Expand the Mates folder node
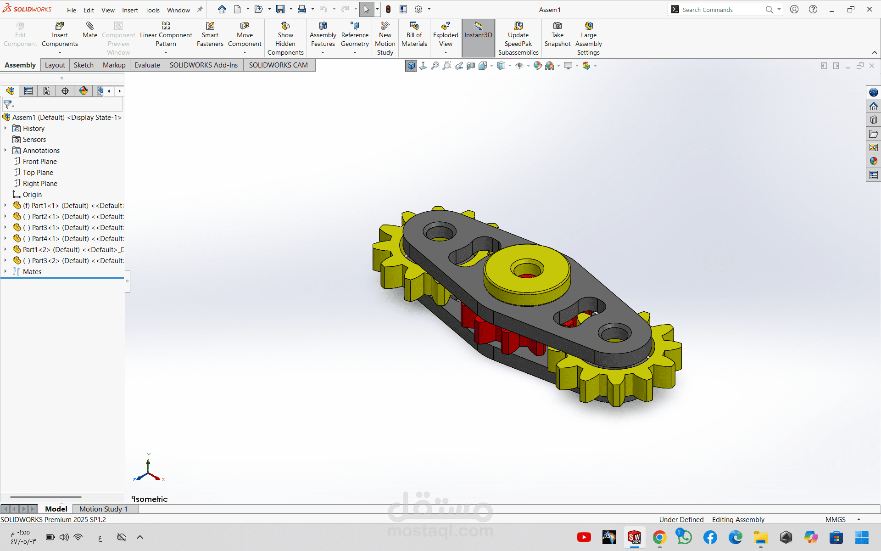This screenshot has height=551, width=881. (x=6, y=272)
